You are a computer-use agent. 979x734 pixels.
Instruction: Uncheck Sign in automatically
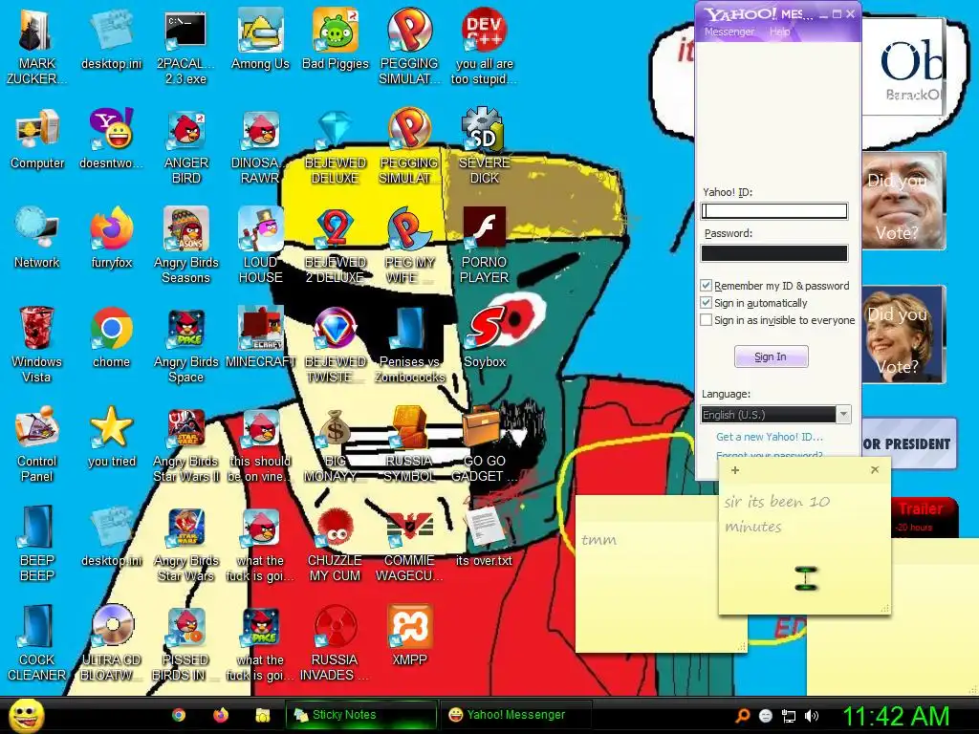pos(707,303)
